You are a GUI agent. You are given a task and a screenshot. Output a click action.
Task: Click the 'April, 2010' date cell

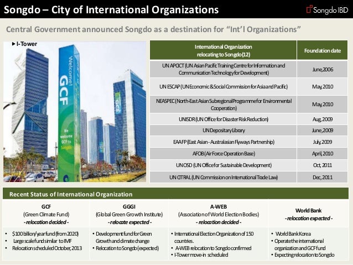[323, 154]
